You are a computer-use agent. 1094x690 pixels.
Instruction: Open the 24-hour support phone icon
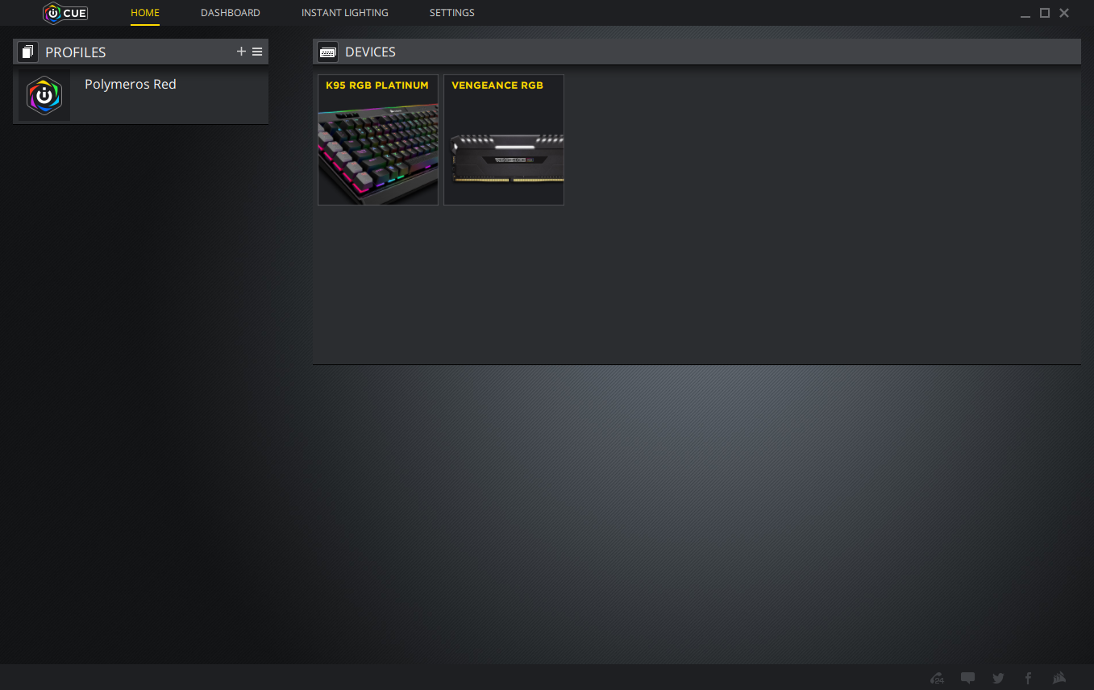937,678
